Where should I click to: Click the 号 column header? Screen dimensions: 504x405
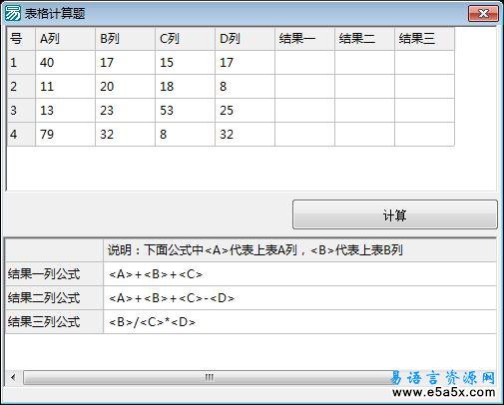pos(21,39)
